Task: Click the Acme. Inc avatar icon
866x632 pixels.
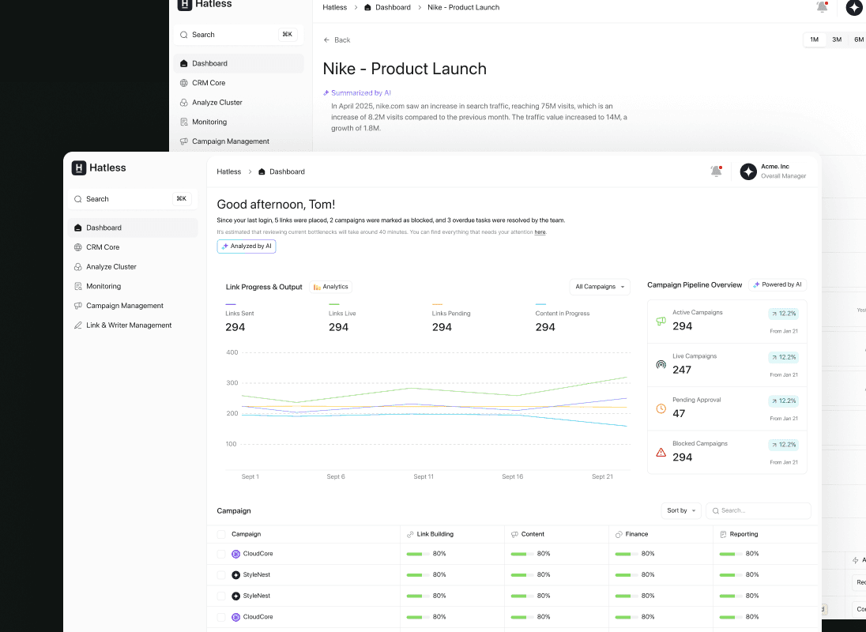Action: (748, 171)
